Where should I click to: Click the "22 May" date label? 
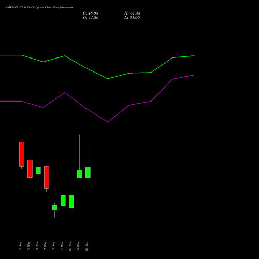[87, 246]
